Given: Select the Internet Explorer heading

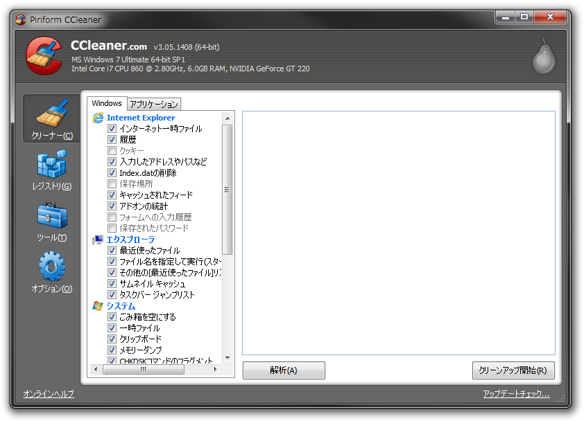Looking at the screenshot, I should [141, 118].
